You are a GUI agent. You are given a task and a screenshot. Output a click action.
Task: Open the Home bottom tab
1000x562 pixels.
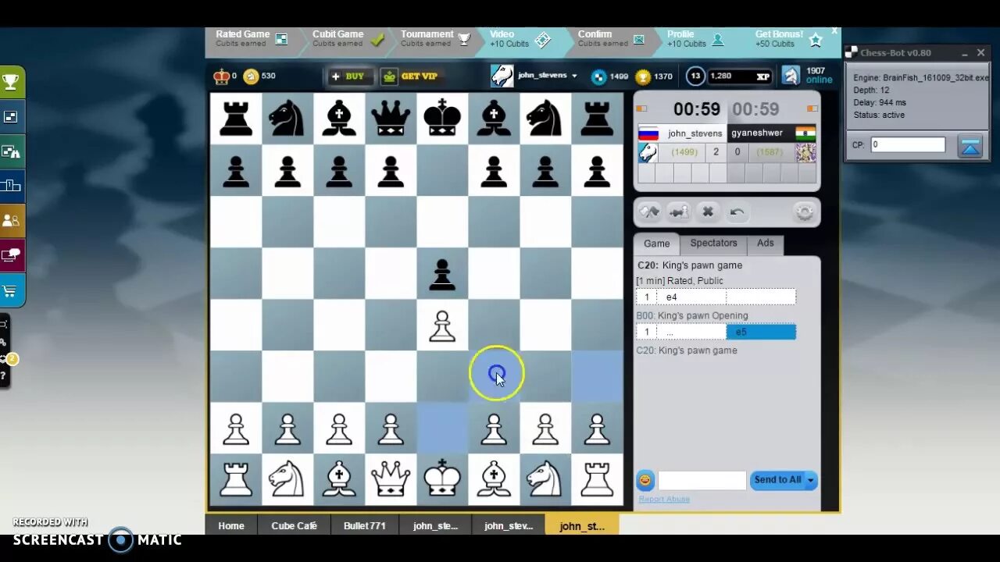click(x=231, y=525)
